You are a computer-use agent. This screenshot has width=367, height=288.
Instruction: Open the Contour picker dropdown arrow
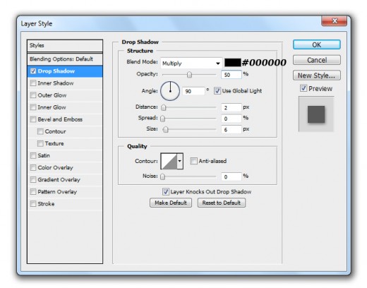pyautogui.click(x=180, y=161)
